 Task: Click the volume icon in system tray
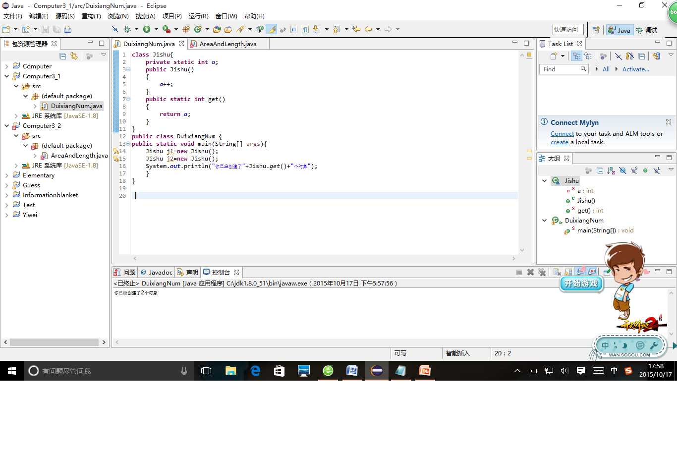click(x=564, y=371)
